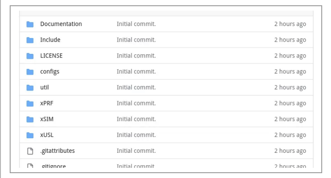Viewport: 331px width, 178px height.
Task: Click the .gitattributes row's commit message
Action: coord(136,151)
